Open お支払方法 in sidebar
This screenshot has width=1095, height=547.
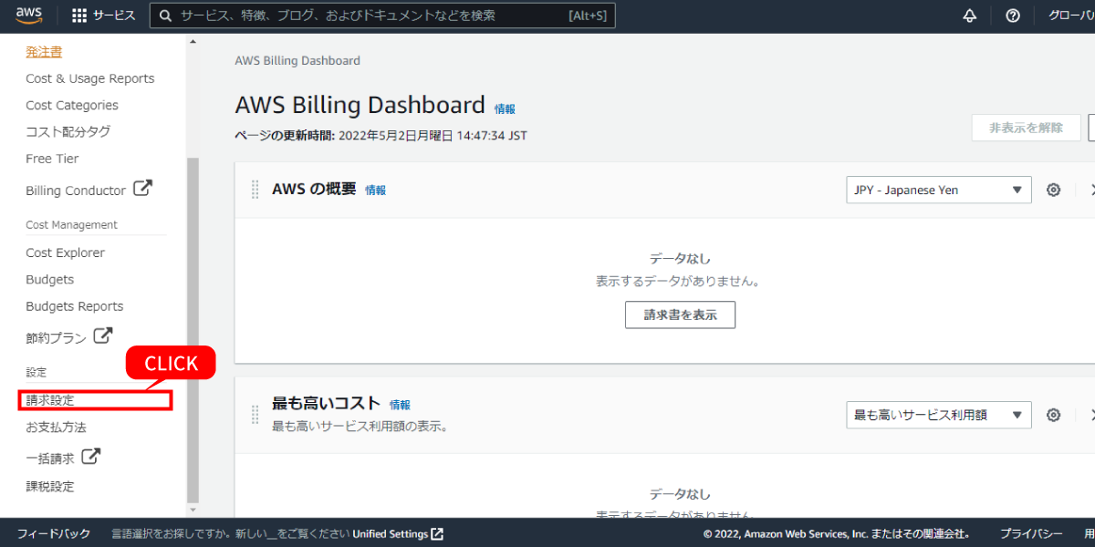pyautogui.click(x=57, y=427)
